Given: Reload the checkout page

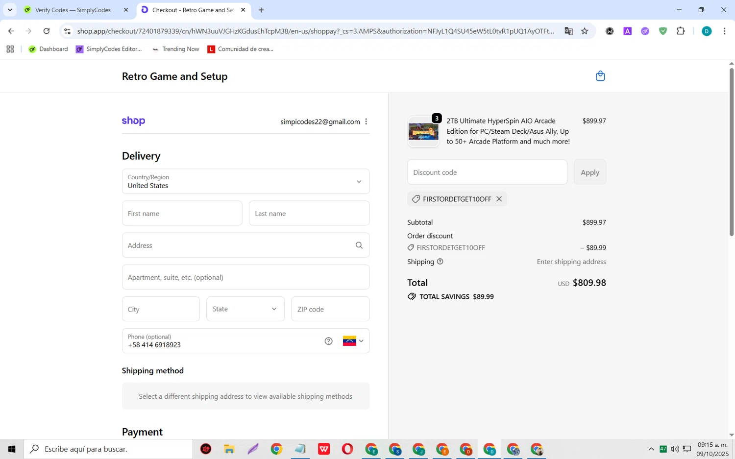Looking at the screenshot, I should tap(47, 31).
